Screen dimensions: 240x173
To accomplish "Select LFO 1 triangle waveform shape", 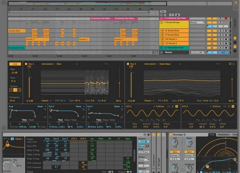I will coord(147,120).
